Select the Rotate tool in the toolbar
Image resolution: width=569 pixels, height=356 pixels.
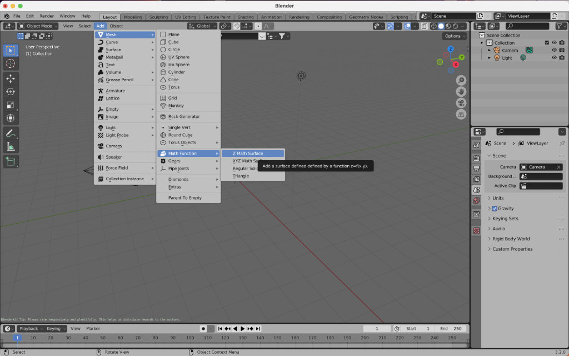click(x=11, y=92)
